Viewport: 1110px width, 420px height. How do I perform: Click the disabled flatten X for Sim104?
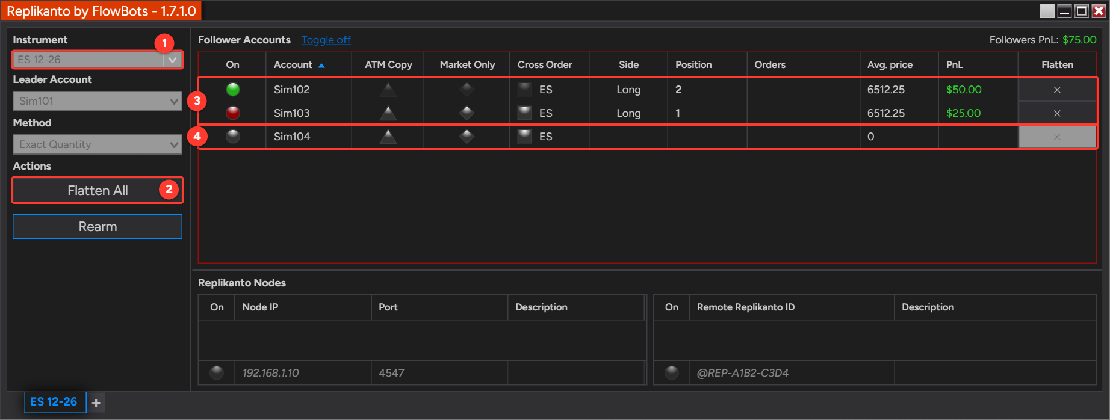[x=1057, y=137]
